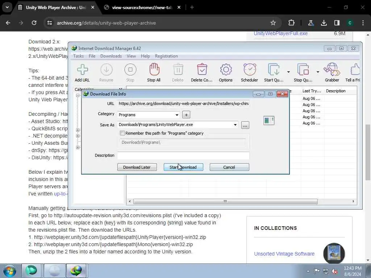
Task: Click the IDM icon in the taskbar
Action: click(76, 271)
